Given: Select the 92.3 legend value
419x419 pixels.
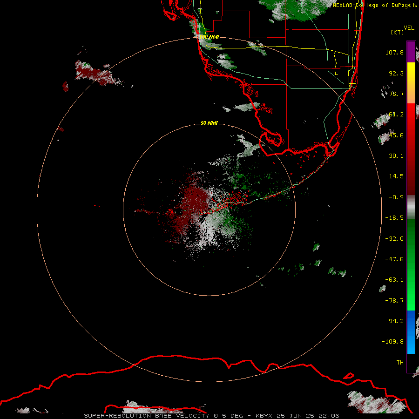Looking at the screenshot, I should point(396,73).
